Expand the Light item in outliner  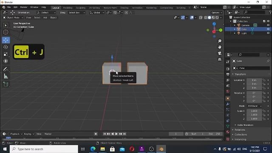[235, 33]
